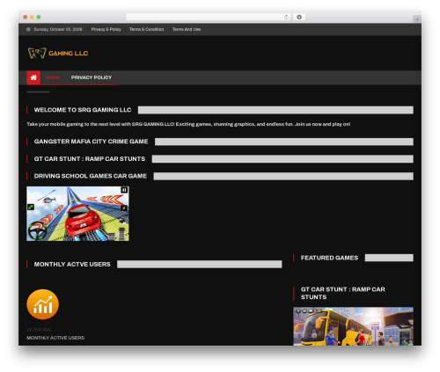Click the clock icon beside the date
Screen dimensions: 440x372
(x=28, y=29)
